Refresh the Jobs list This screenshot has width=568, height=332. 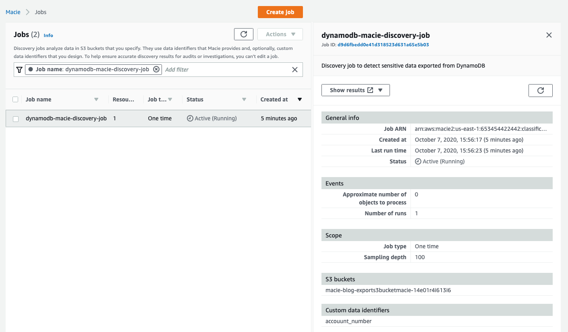point(243,34)
